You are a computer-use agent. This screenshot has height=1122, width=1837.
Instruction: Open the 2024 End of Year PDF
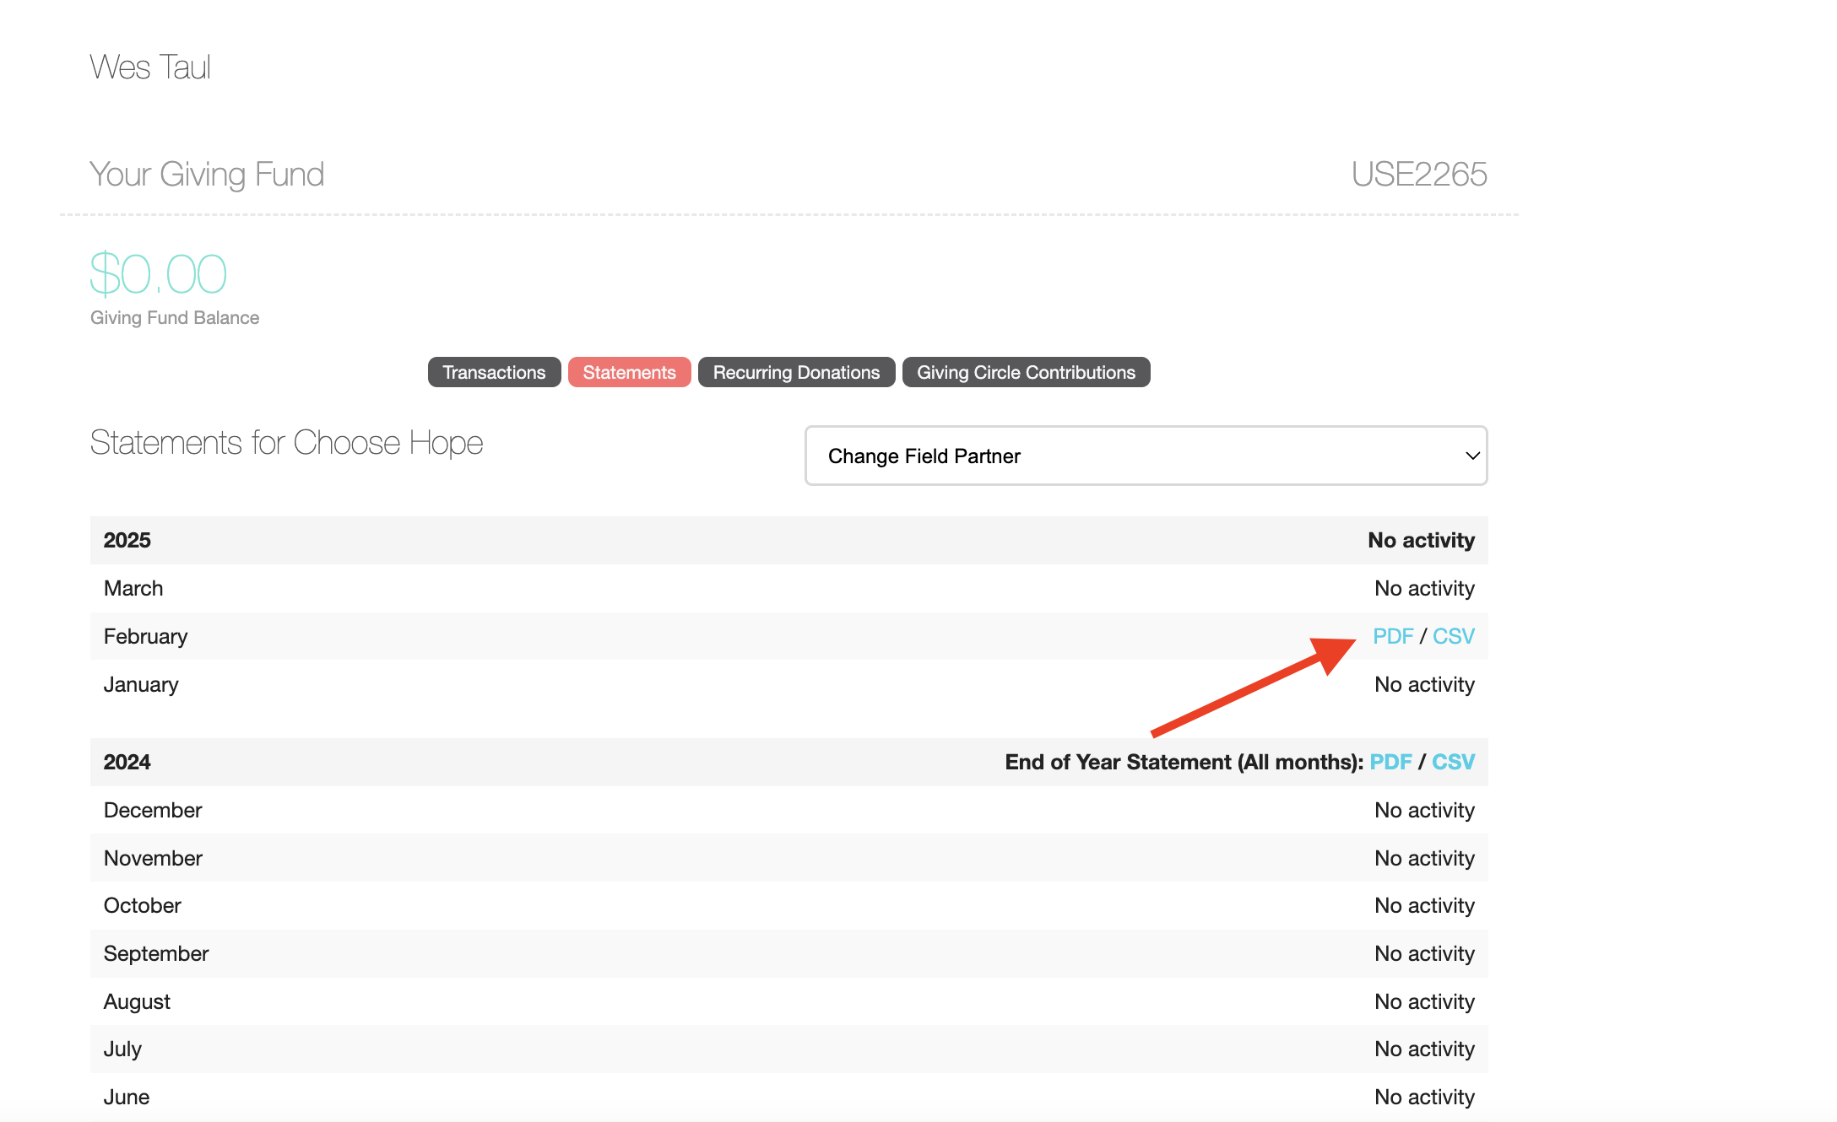coord(1390,762)
